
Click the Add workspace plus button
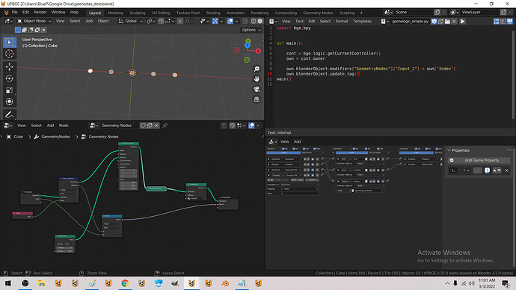coord(361,13)
